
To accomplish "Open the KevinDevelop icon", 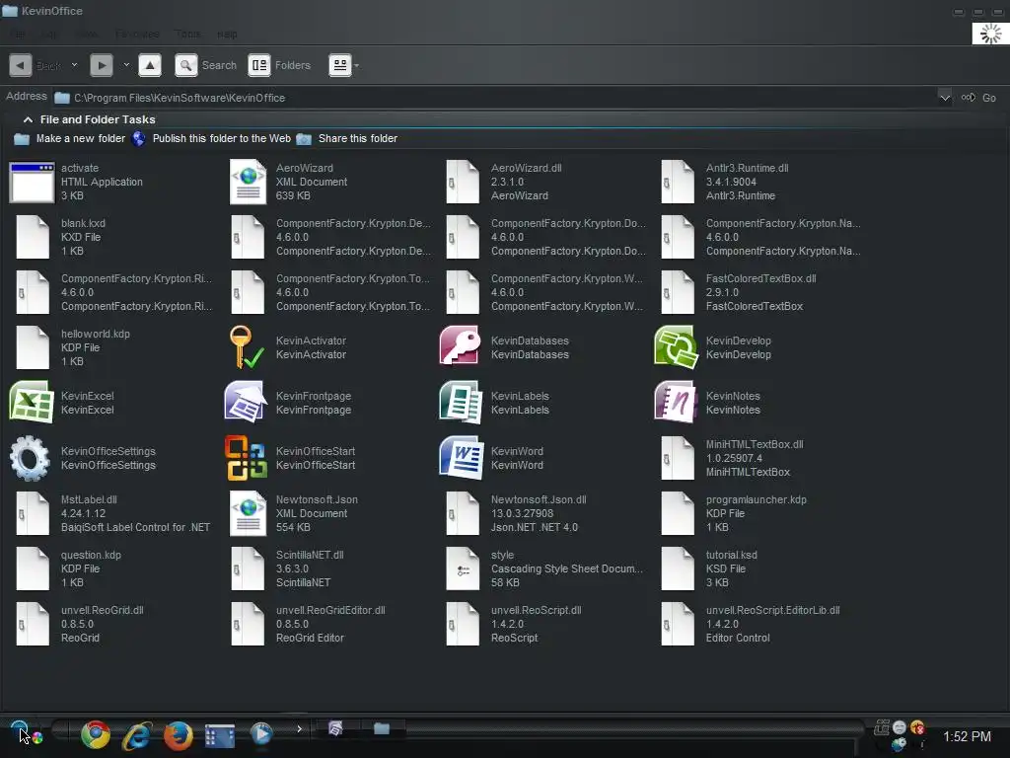I will (677, 346).
